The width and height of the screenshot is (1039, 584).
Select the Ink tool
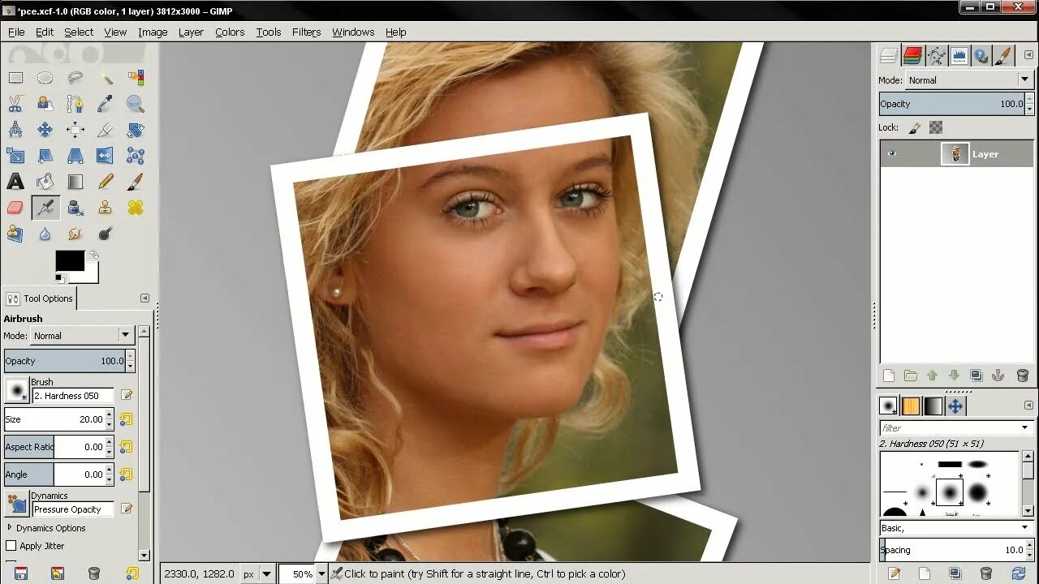click(75, 208)
